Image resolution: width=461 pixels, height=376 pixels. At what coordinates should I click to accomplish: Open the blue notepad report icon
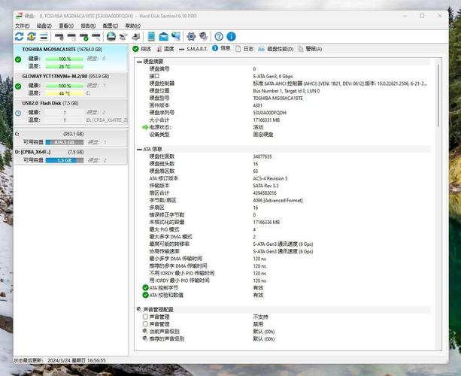point(151,36)
